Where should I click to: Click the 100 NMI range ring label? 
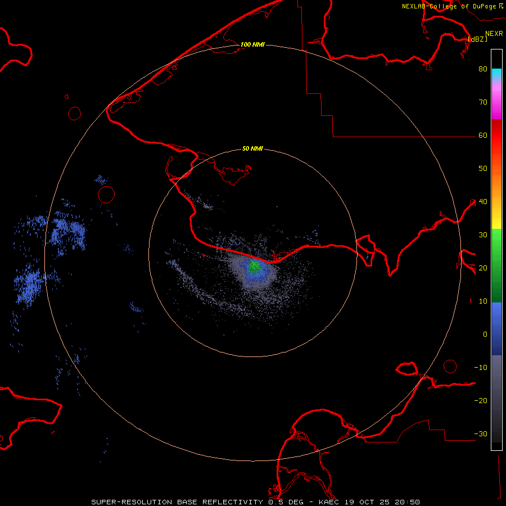pos(252,44)
